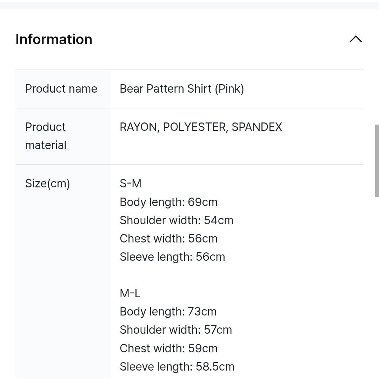
Task: Click Chest width: 56cm line
Action: pyautogui.click(x=168, y=239)
